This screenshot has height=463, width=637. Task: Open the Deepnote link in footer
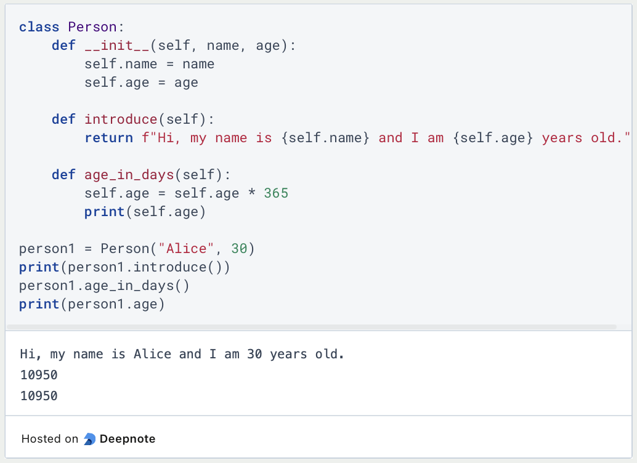coord(127,439)
